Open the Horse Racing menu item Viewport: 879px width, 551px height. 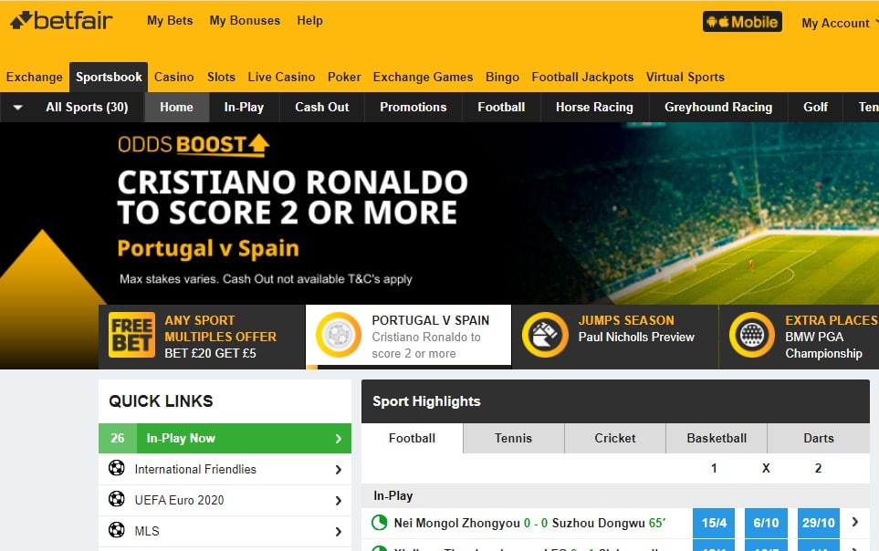point(594,107)
